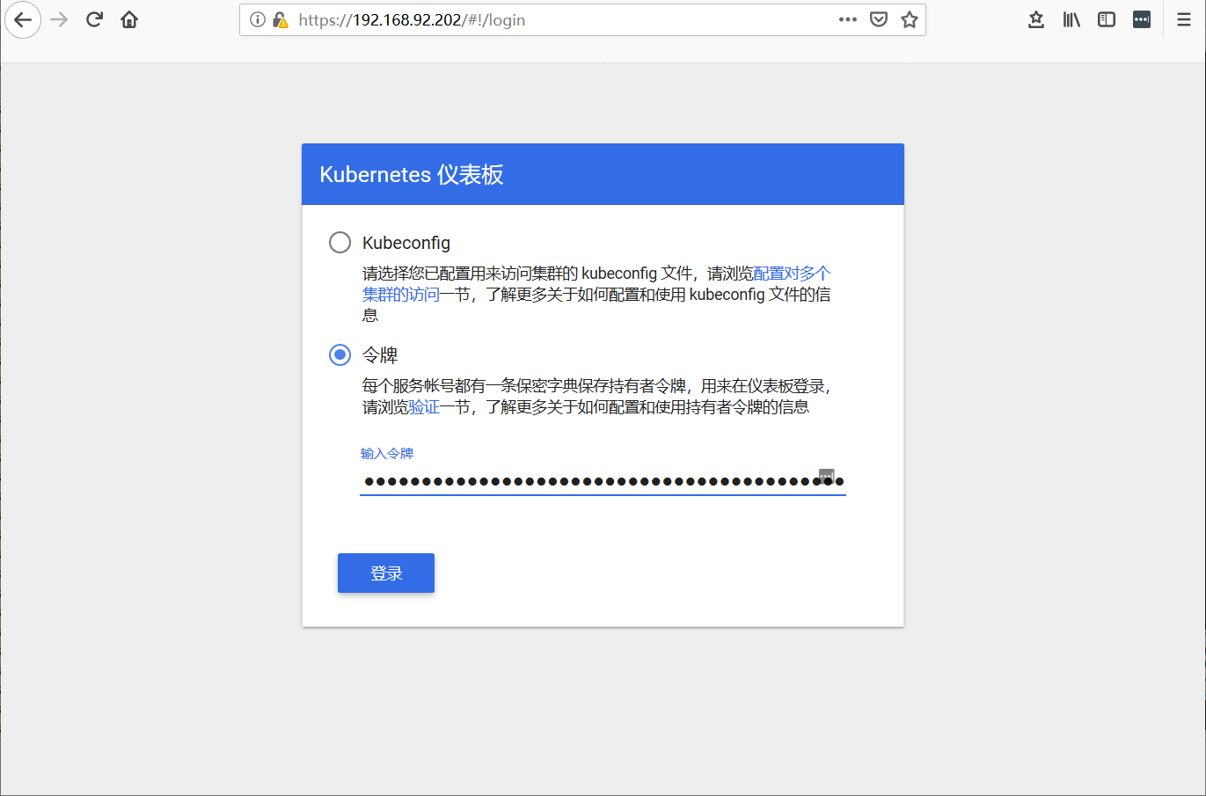The height and width of the screenshot is (796, 1206).
Task: Open the 配置对多个集群的访问 link
Action: 792,274
